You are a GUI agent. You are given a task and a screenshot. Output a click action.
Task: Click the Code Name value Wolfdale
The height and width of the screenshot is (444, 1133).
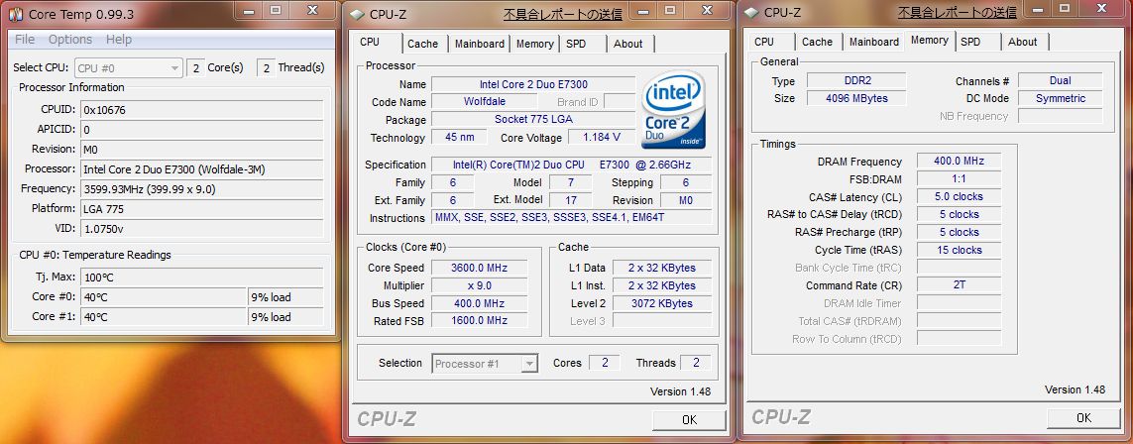[x=485, y=102]
